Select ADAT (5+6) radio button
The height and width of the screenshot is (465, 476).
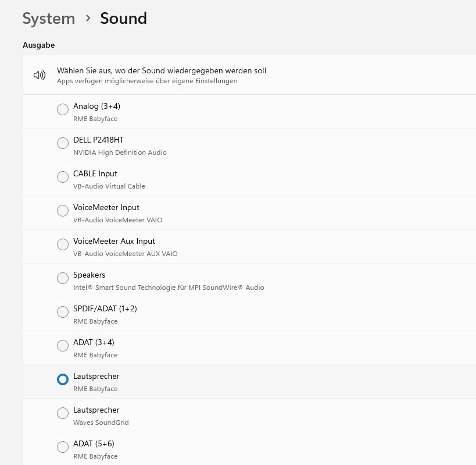point(63,447)
